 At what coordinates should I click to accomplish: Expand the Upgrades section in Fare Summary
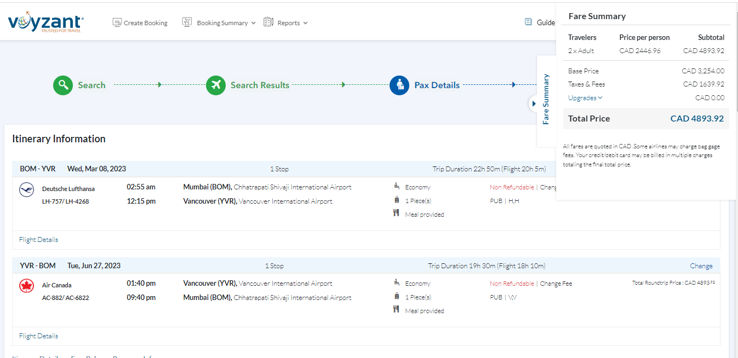point(585,98)
